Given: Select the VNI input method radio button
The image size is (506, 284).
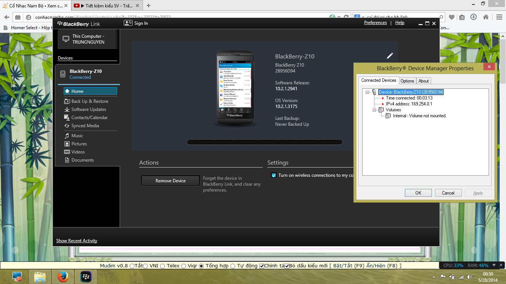Looking at the screenshot, I should click(146, 266).
